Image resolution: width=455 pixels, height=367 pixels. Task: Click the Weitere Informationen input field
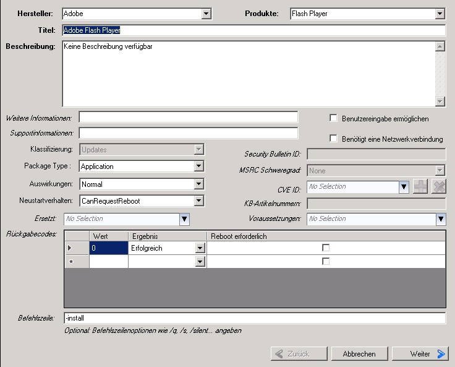click(189, 117)
